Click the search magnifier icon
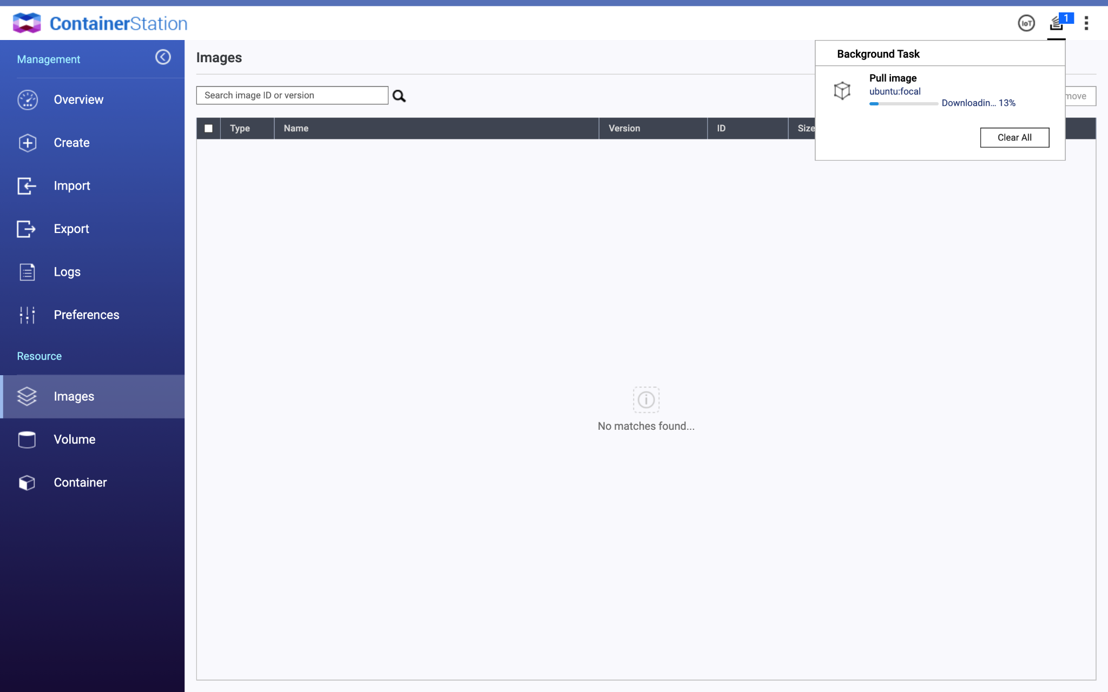Viewport: 1108px width, 692px height. [x=399, y=96]
